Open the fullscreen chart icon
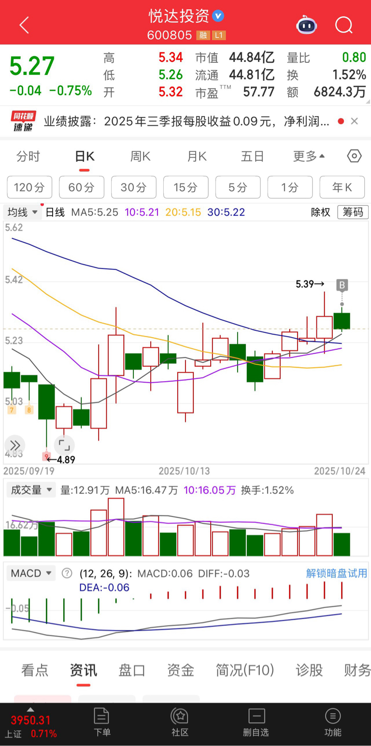This screenshot has height=746, width=371. point(64,445)
